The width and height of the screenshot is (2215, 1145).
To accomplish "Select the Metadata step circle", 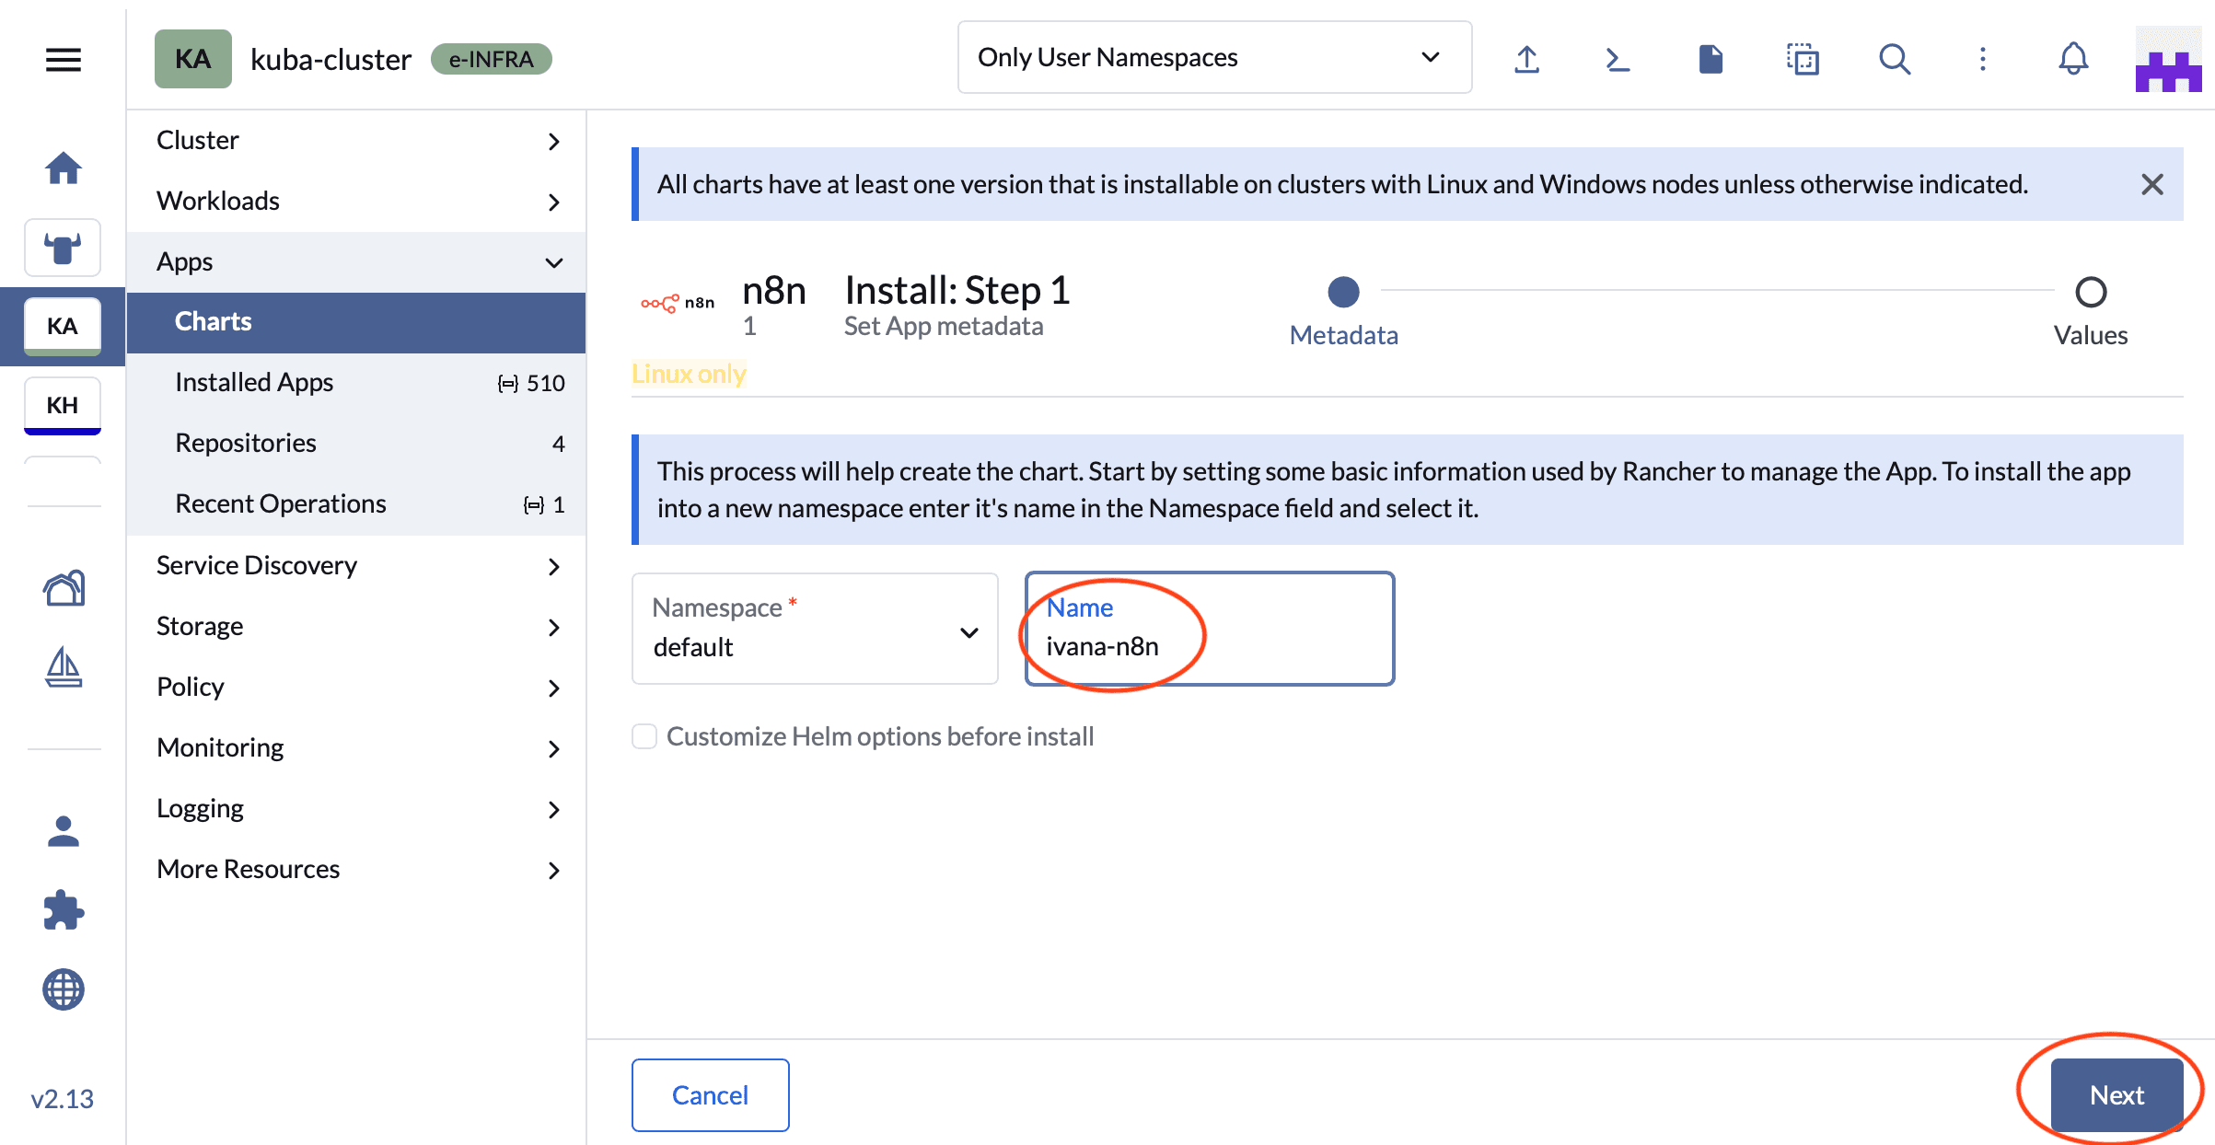I will pos(1343,293).
